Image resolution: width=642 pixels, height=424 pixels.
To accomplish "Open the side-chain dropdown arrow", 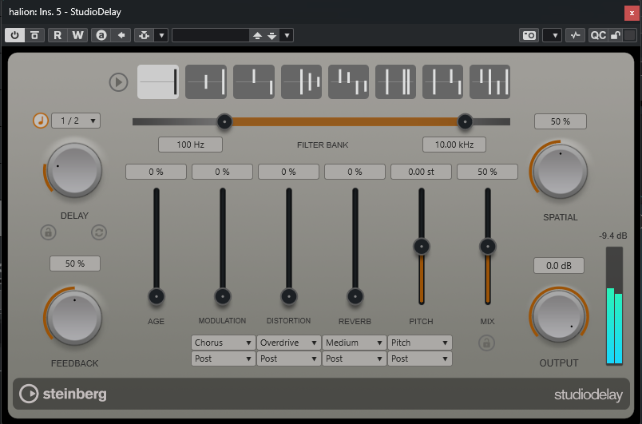I will (162, 35).
